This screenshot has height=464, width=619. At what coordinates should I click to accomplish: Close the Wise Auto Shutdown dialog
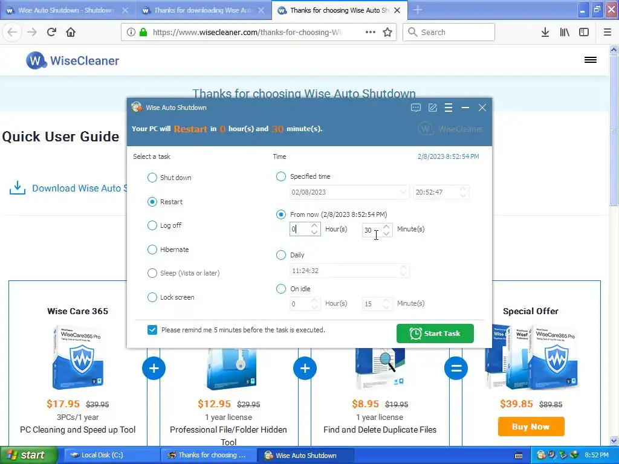[482, 108]
